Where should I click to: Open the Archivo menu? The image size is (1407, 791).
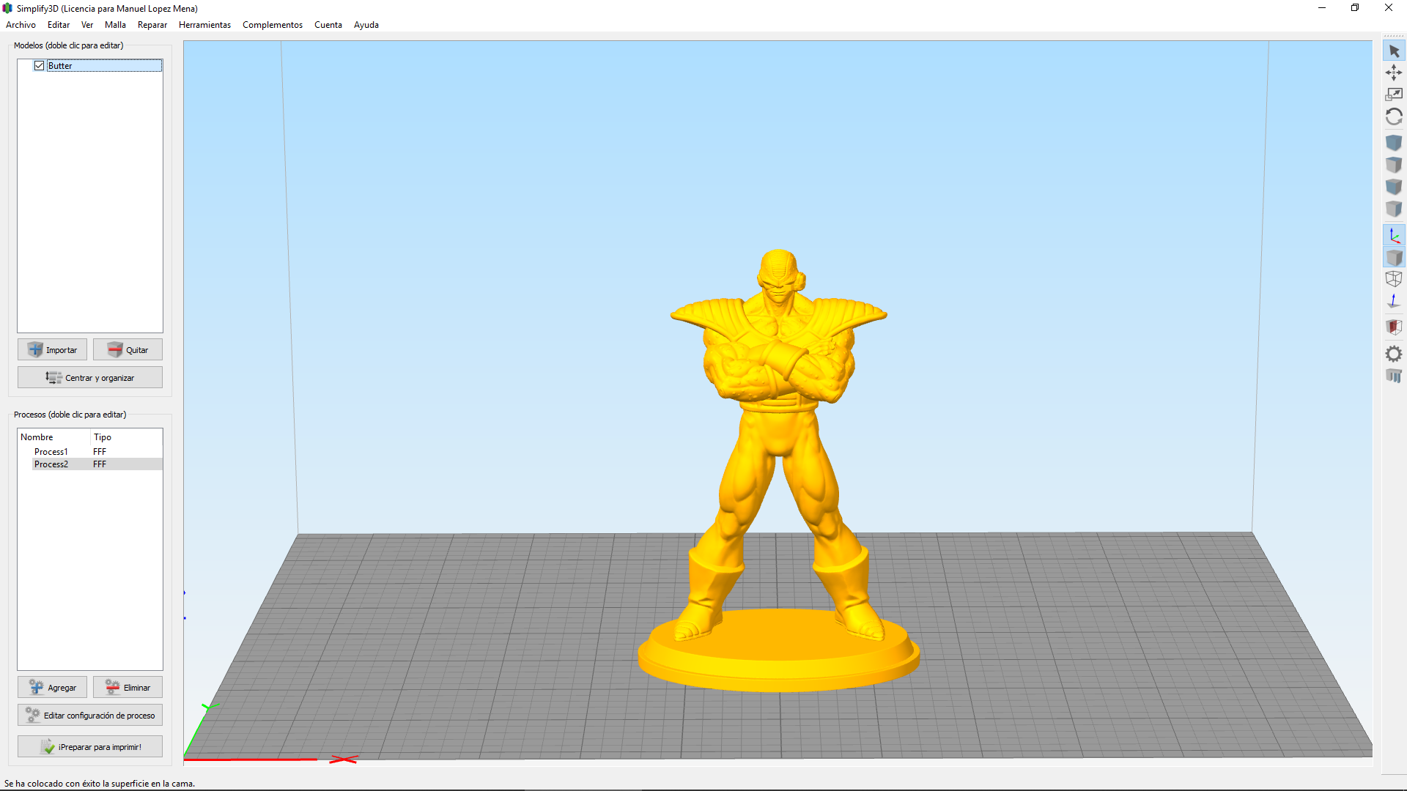click(x=21, y=25)
